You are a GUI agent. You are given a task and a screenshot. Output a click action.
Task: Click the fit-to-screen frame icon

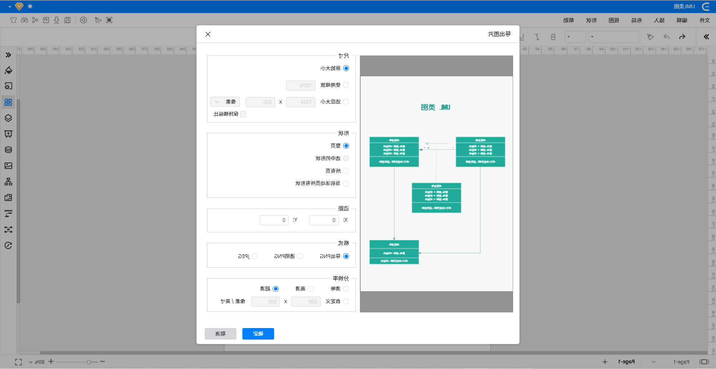109,20
